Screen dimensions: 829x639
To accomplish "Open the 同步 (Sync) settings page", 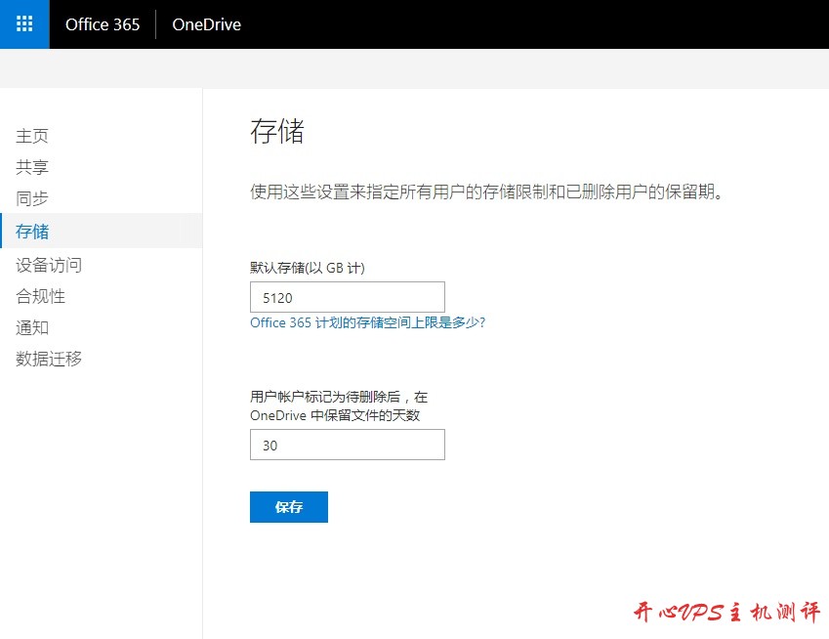I will point(32,198).
